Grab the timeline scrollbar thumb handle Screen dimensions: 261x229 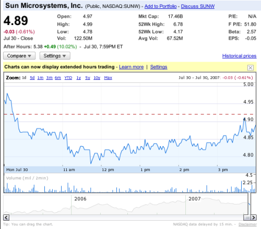247,218
